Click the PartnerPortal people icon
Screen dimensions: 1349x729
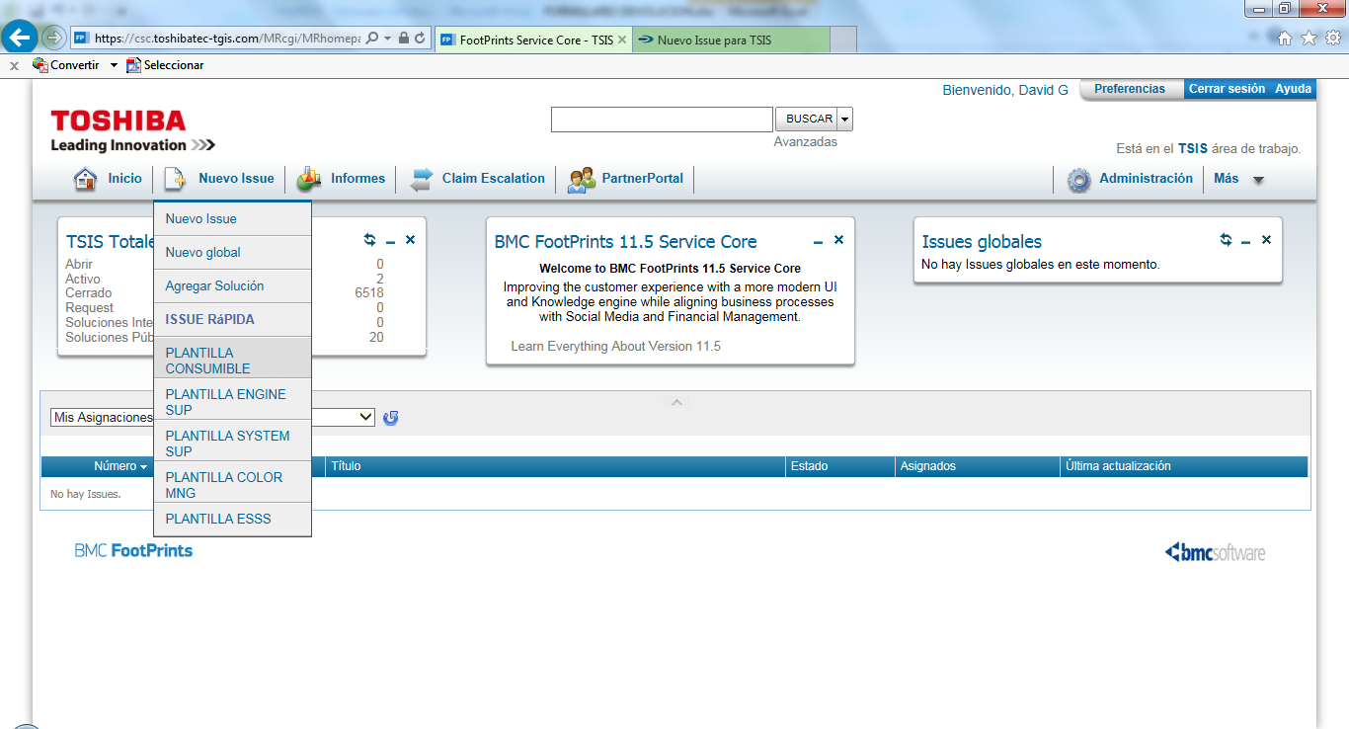click(x=582, y=180)
